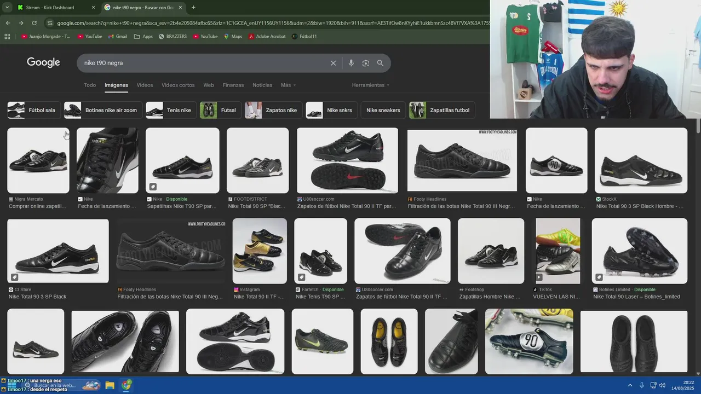701x394 pixels.
Task: Clear the search query with X
Action: point(333,63)
